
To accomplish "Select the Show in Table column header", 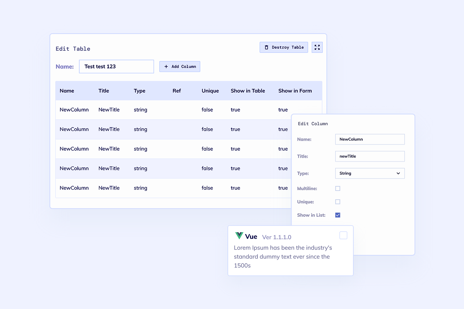I will point(247,90).
